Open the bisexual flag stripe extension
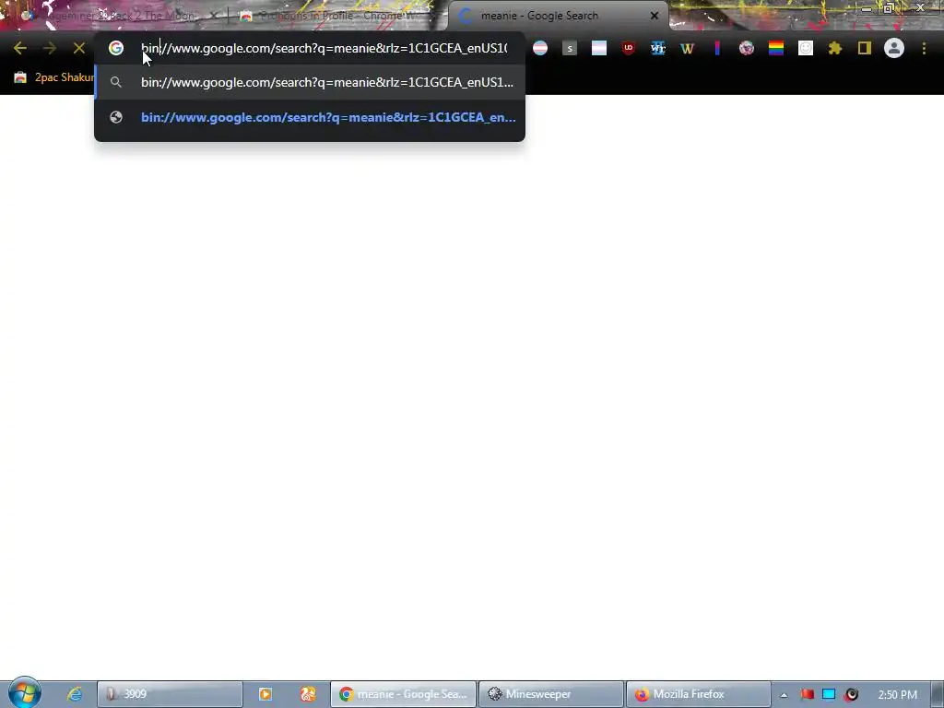944x708 pixels. point(716,48)
